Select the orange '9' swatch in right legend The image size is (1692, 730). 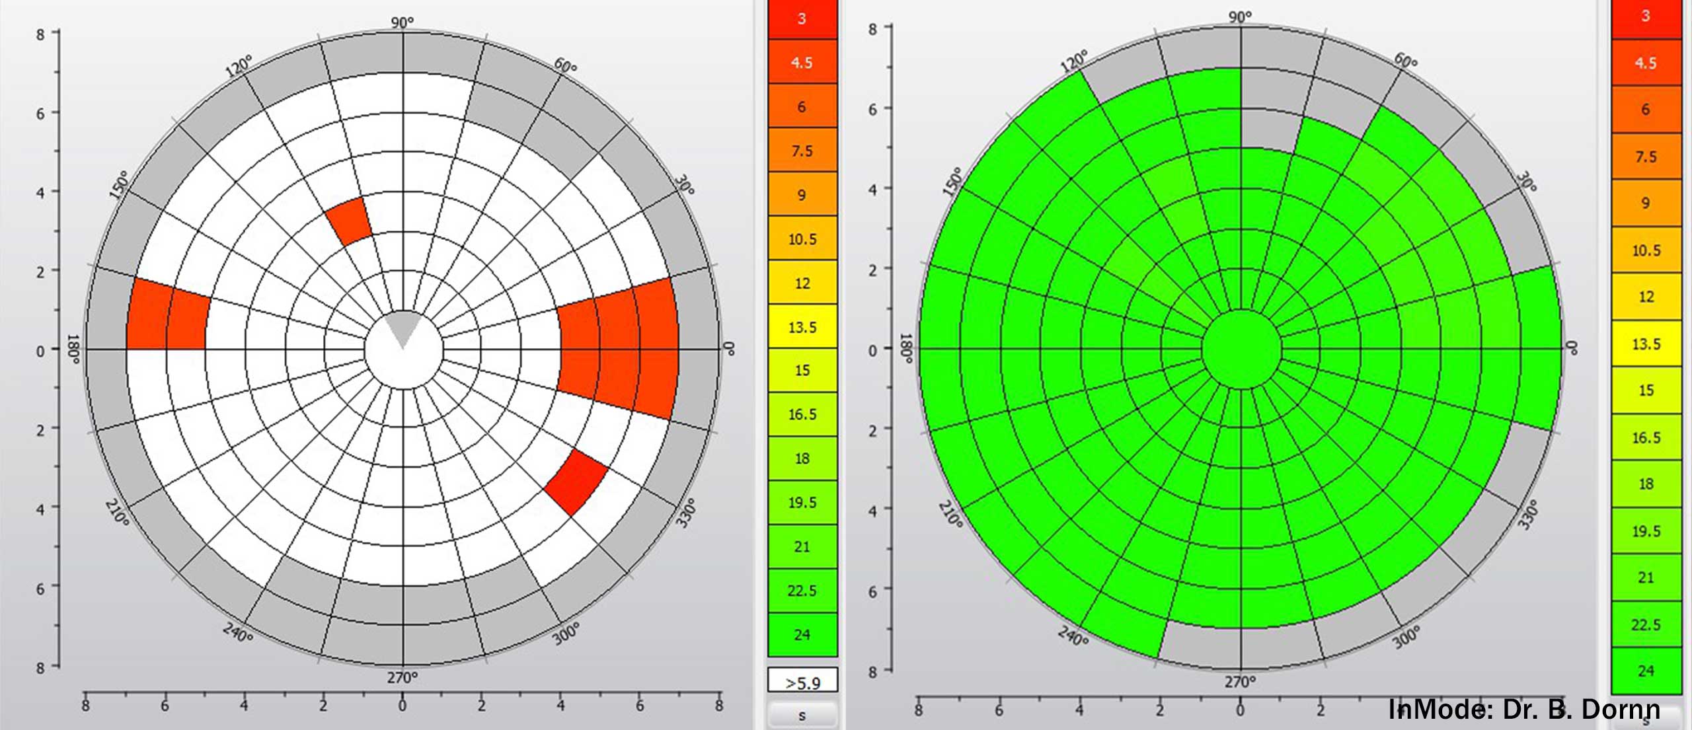(1646, 203)
